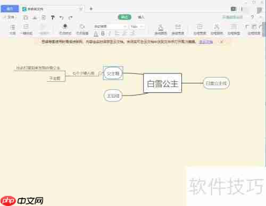Close the current document tab
This screenshot has height=206, width=266.
pos(81,9)
